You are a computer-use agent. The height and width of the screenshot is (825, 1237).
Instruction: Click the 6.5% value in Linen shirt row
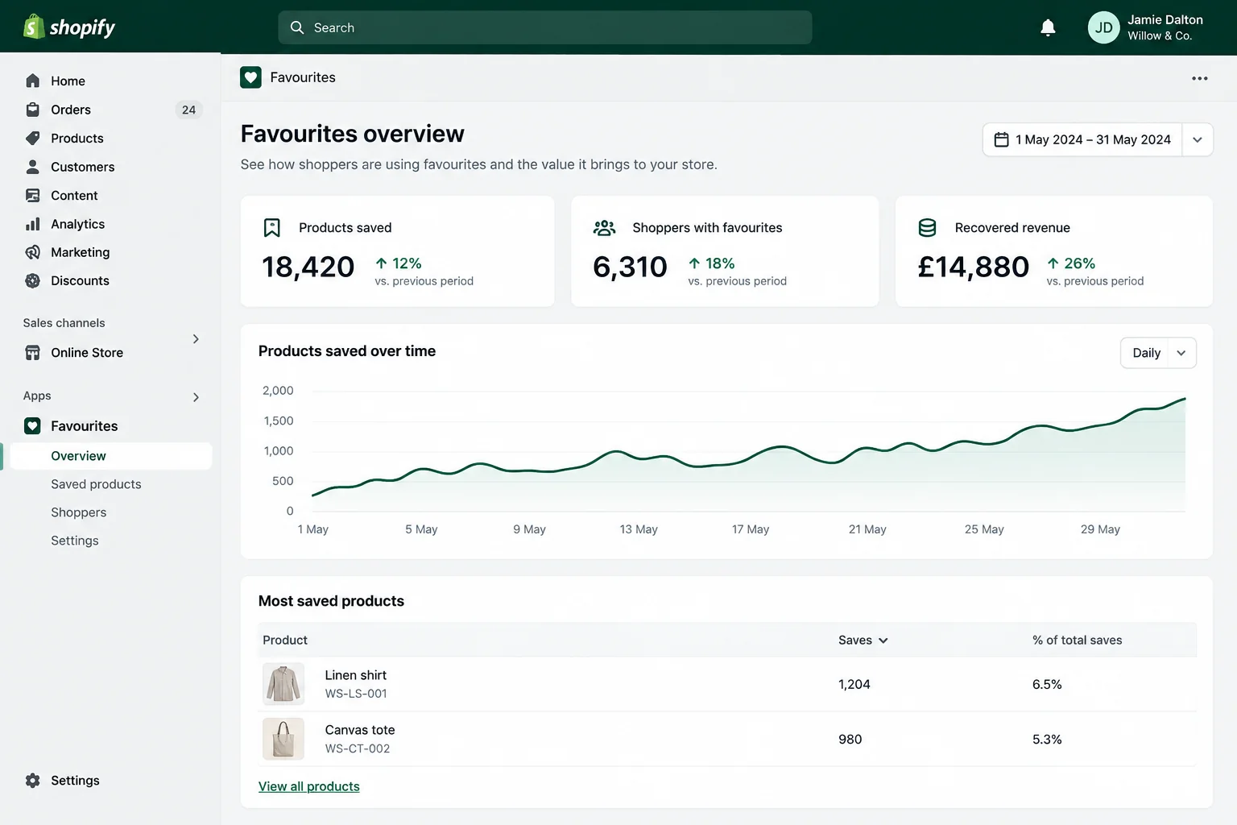[x=1047, y=684]
